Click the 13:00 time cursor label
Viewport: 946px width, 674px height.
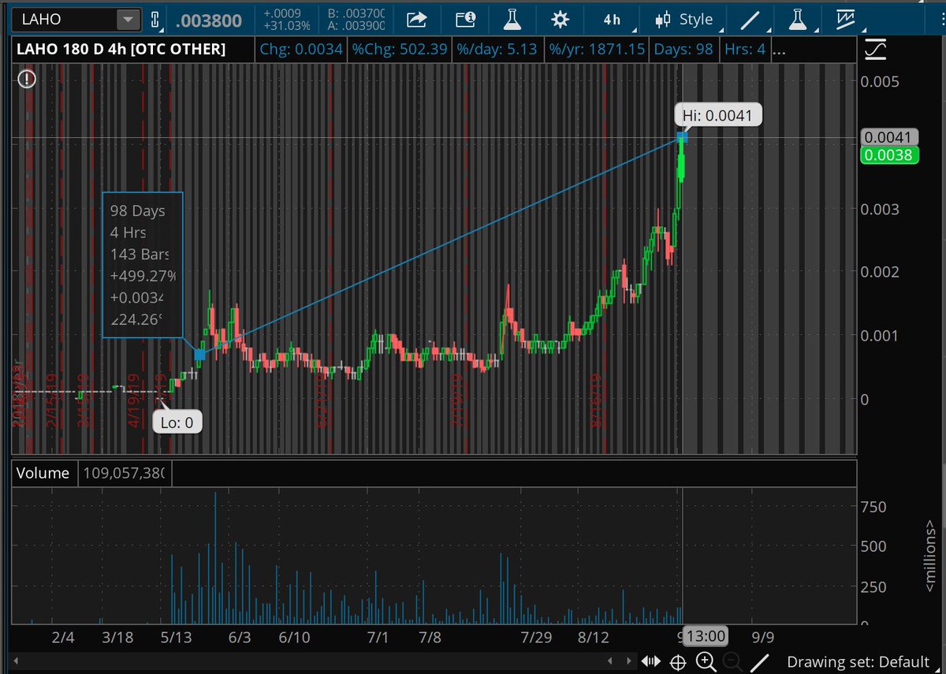click(704, 635)
